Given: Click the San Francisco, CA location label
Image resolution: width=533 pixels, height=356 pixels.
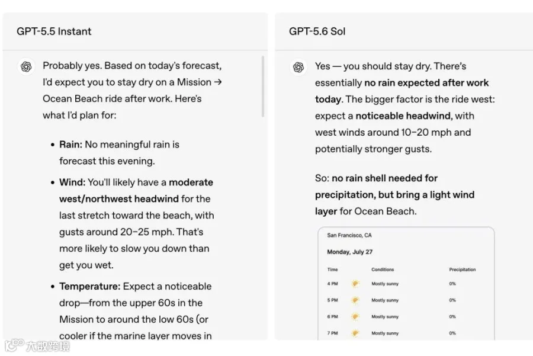Looking at the screenshot, I should coord(349,235).
